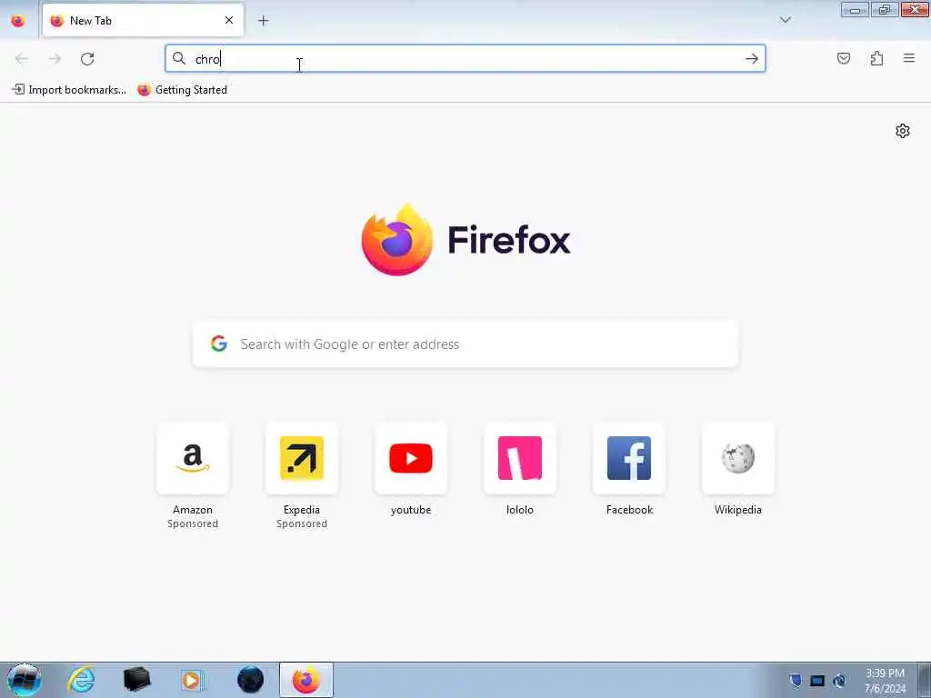The image size is (931, 698).
Task: Open the Firefox application hamburger menu
Action: click(909, 58)
